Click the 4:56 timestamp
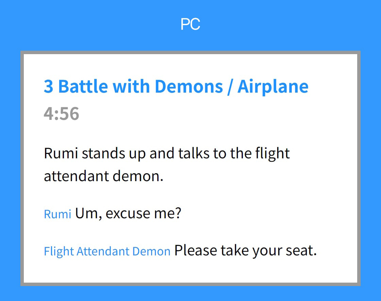 [x=61, y=114]
